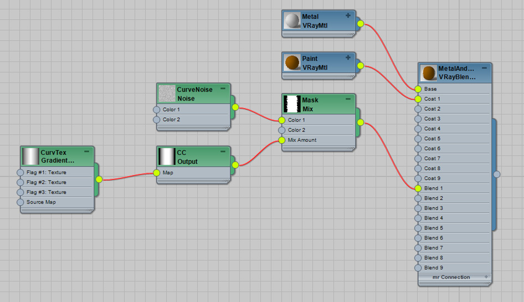This screenshot has width=524, height=302.
Task: Click MetalAnd VRayBlend output socket
Action: 497,174
